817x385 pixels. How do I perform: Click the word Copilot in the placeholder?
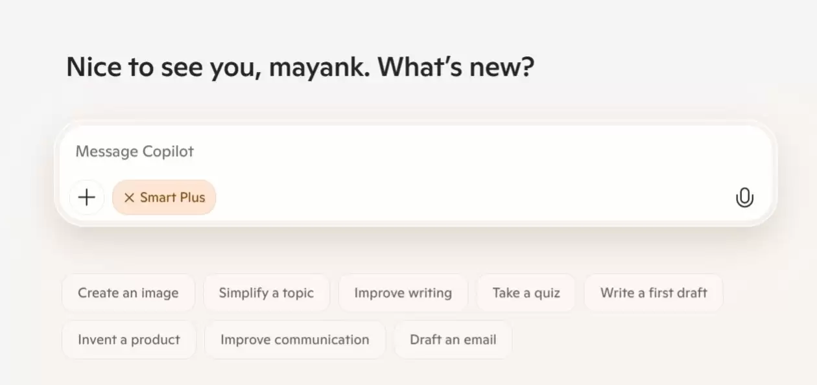pos(168,152)
